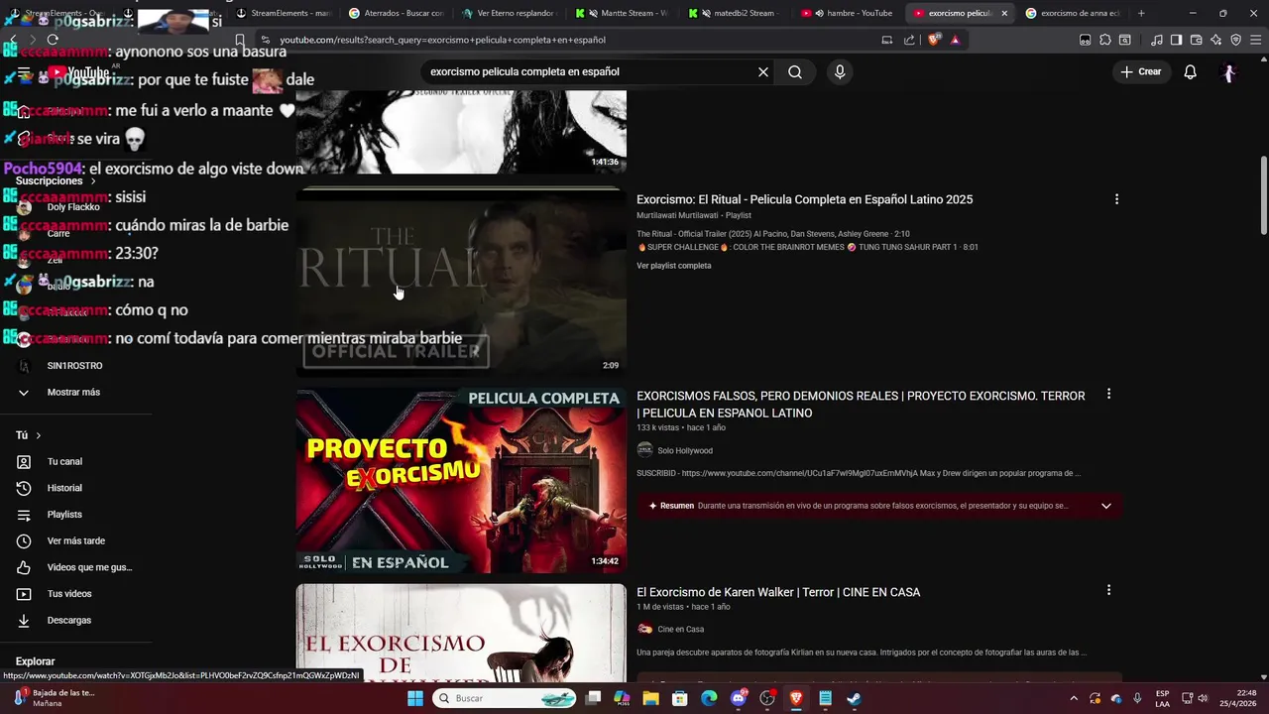Open Discord from taskbar
Image resolution: width=1269 pixels, height=714 pixels.
(738, 698)
